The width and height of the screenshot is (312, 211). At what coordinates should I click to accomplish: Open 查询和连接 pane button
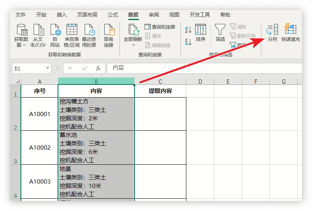[x=160, y=27]
